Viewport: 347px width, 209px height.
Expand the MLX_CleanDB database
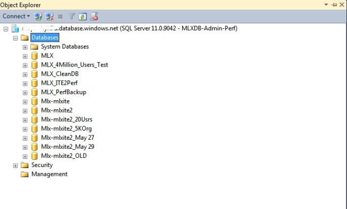(25, 75)
